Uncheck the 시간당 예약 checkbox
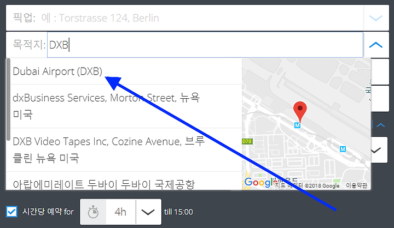Image resolution: width=394 pixels, height=228 pixels. tap(12, 212)
